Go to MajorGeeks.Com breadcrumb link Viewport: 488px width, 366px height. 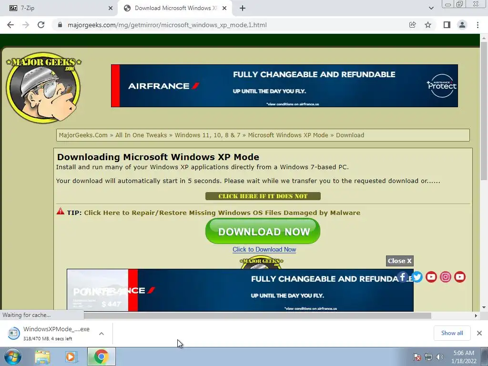pyautogui.click(x=83, y=135)
